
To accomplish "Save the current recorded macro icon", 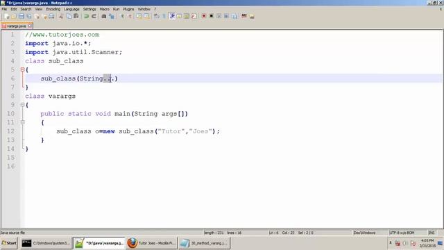I will pyautogui.click(x=234, y=16).
